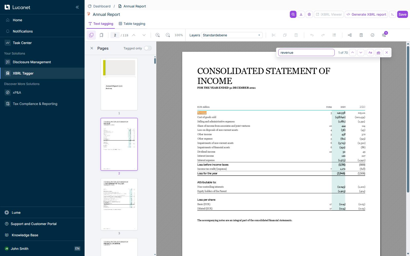Click the revenue search input
The height and width of the screenshot is (256, 410).
click(x=306, y=52)
